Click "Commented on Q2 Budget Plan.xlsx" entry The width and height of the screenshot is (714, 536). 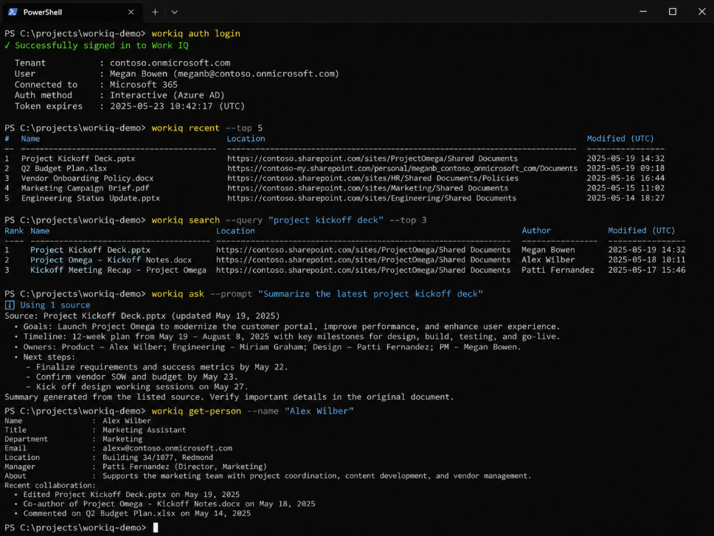point(133,513)
